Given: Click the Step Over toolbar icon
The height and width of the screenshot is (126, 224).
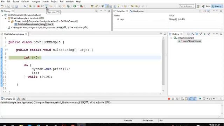Looking at the screenshot, I should coord(50,6).
